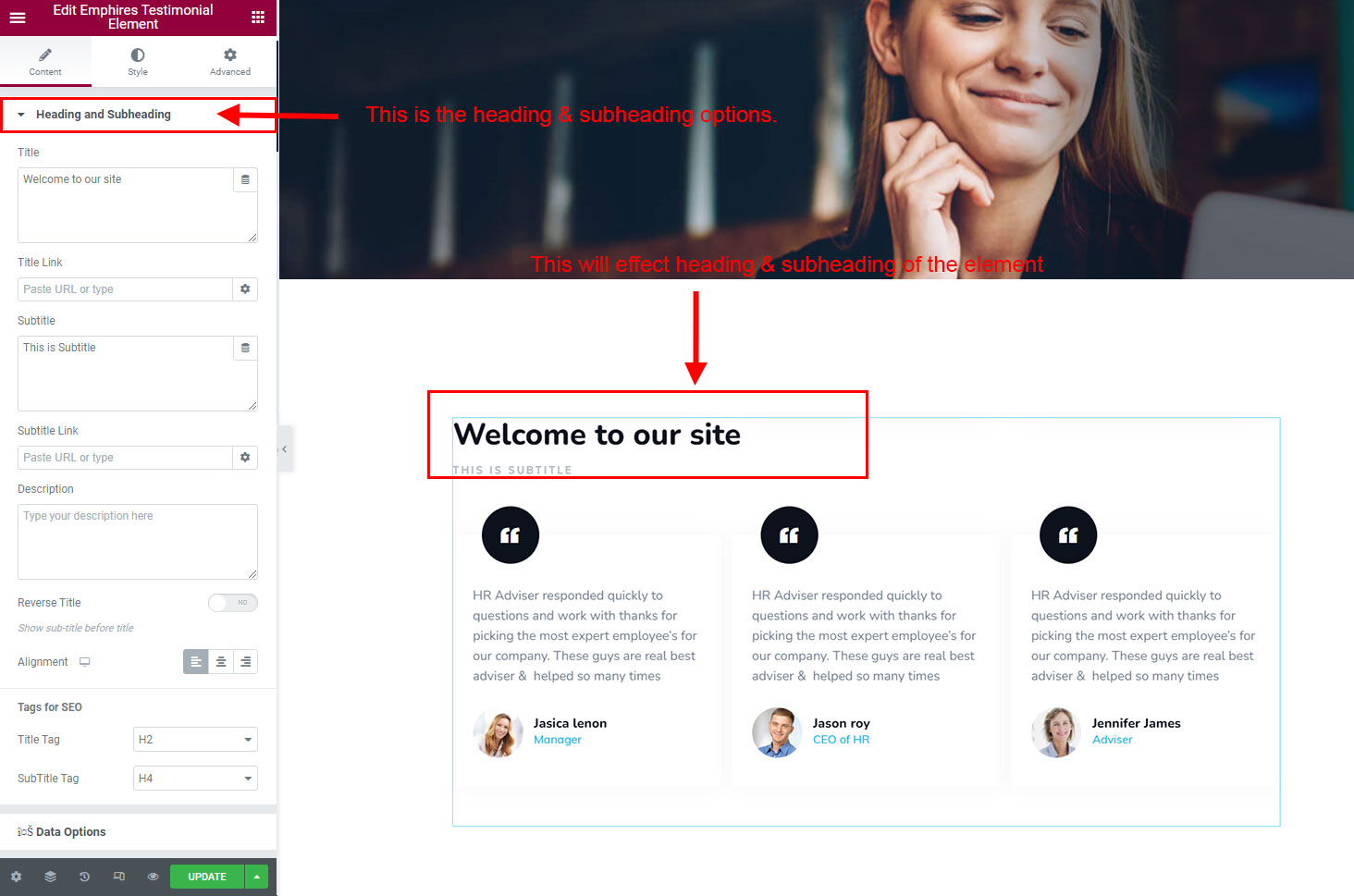Click the green UPDATE button

(207, 877)
